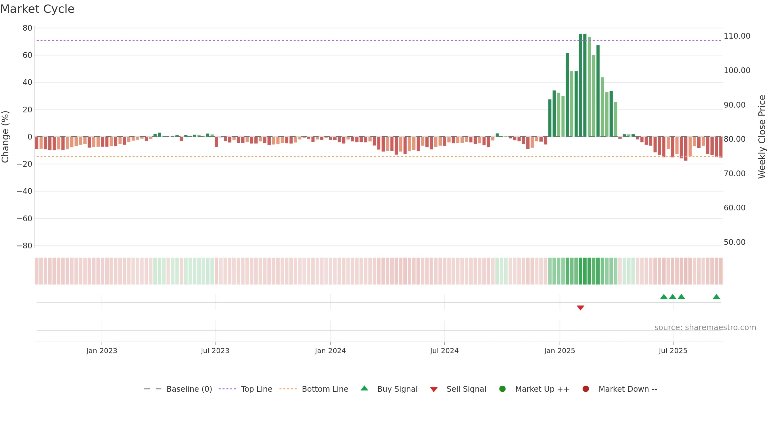Click the −80 tick on the Change axis

[x=25, y=246]
